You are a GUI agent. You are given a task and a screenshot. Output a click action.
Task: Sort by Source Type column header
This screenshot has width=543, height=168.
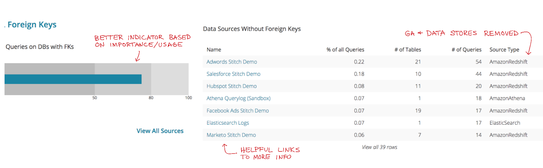504,49
